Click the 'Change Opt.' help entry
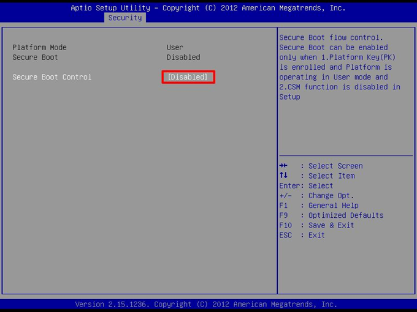 pyautogui.click(x=331, y=196)
